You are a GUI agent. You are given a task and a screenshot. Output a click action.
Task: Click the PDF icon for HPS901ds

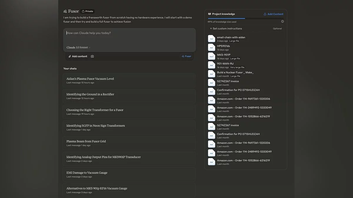[x=212, y=48]
